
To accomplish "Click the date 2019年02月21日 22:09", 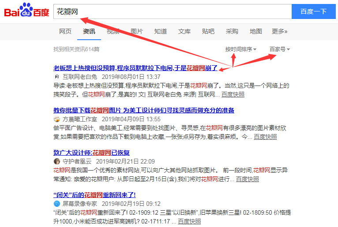I will 125,161.
